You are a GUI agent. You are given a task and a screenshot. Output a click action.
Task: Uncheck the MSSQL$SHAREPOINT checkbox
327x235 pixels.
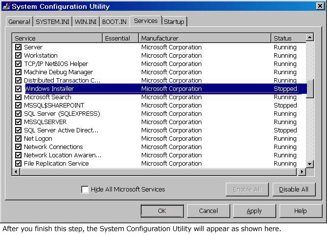[19, 106]
